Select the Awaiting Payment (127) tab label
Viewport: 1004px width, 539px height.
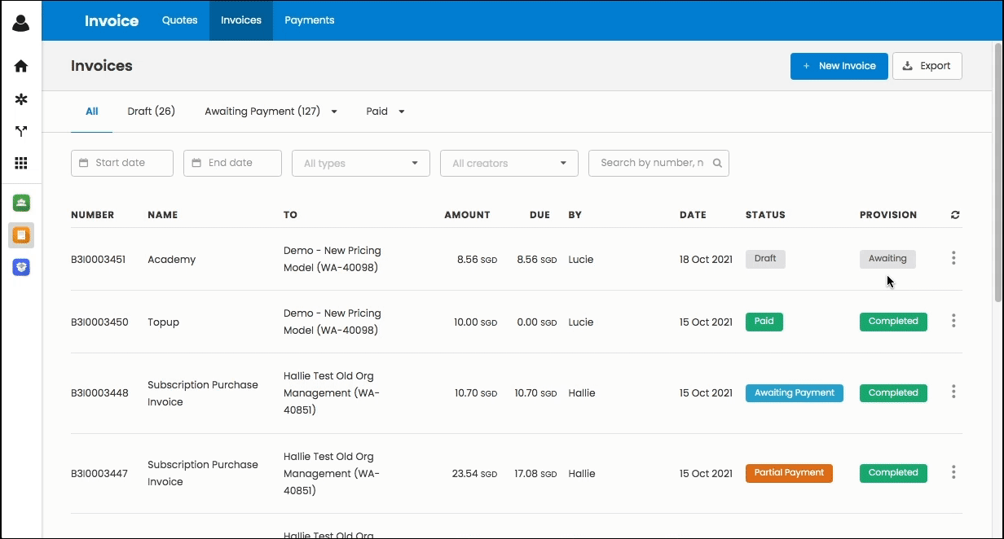(262, 112)
